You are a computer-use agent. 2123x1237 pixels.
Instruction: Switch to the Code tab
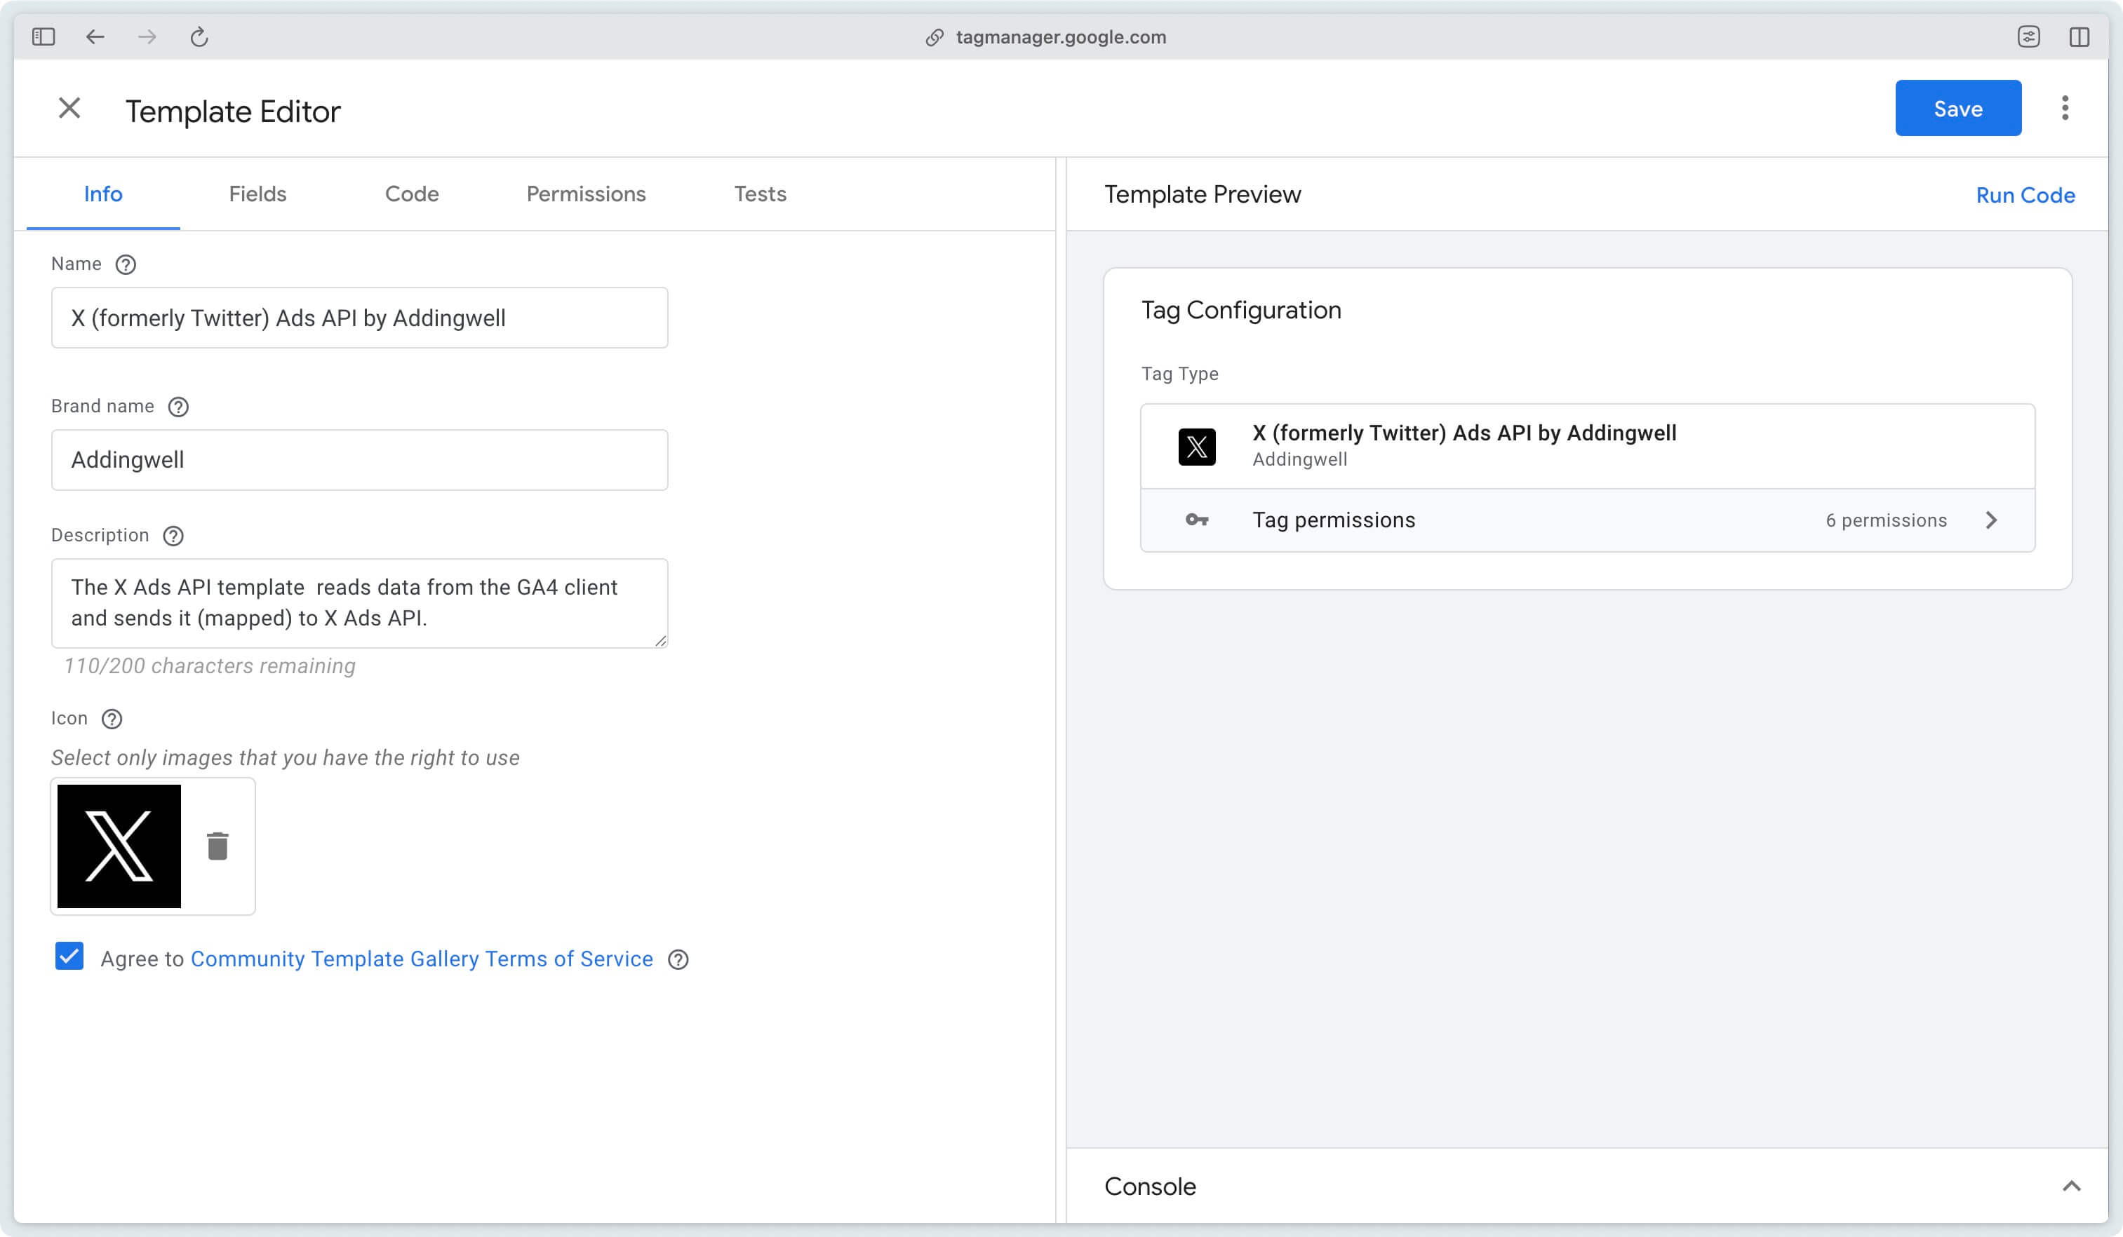pyautogui.click(x=411, y=194)
